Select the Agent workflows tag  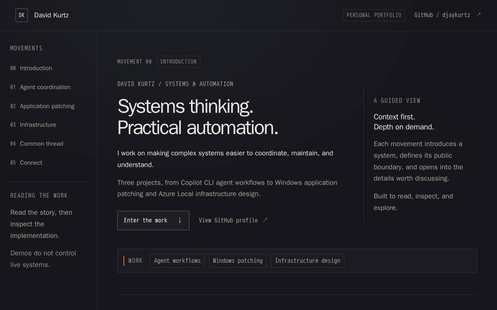click(x=177, y=261)
